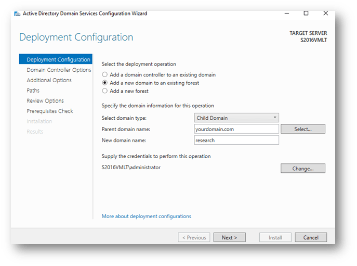Viewport: 357px width, 266px height.
Task: Click the Cancel button
Action: (x=311, y=237)
